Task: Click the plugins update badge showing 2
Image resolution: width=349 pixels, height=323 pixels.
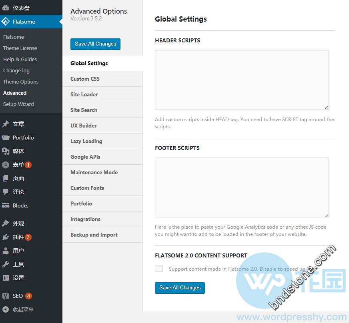Action: tap(28, 237)
